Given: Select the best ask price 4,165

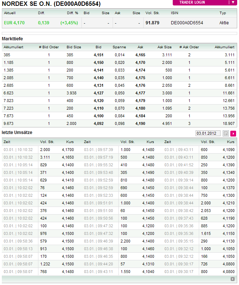Looking at the screenshot, I should pos(140,55).
